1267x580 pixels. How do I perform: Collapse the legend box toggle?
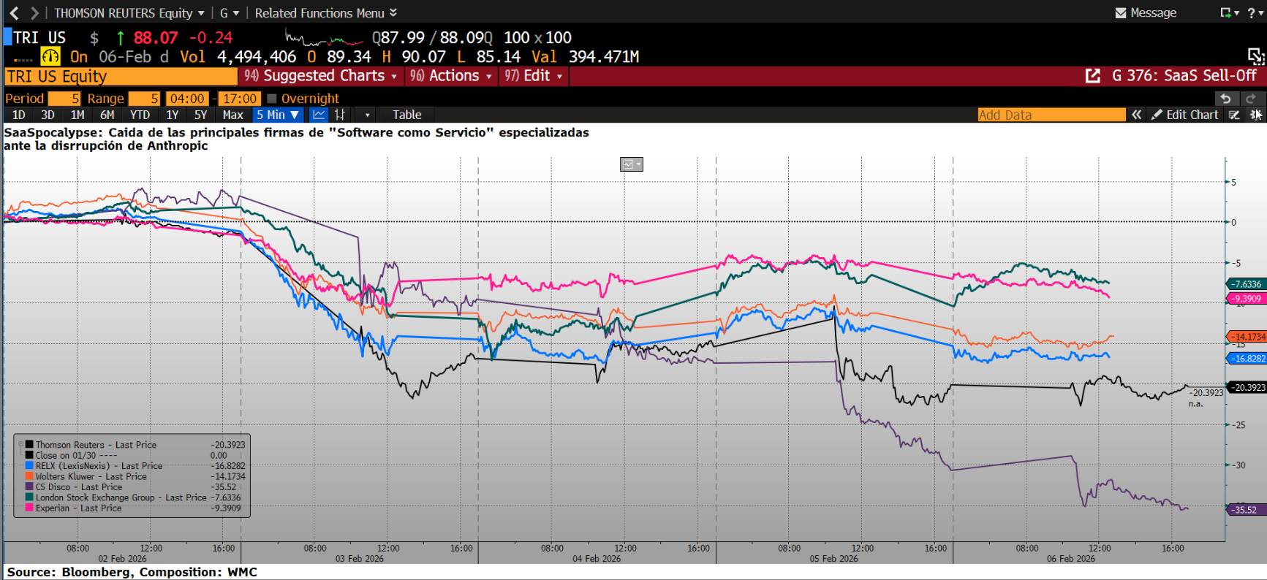click(21, 444)
